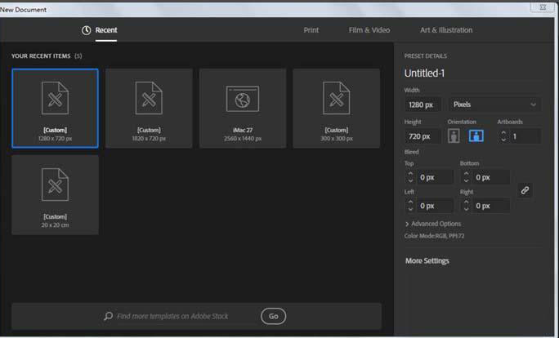Decrease the Artboards count stepper
Screen dimensions: 559x338
[x=503, y=140]
